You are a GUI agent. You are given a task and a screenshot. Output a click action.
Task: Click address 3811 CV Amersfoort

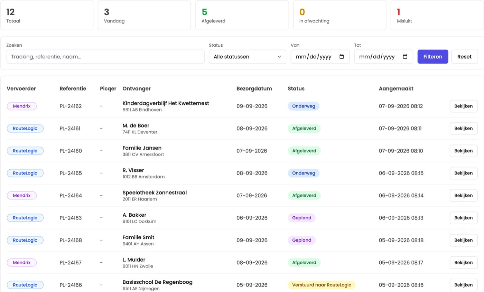[x=143, y=154]
